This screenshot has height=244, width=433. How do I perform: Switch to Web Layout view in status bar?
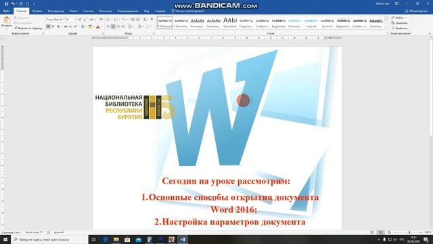(x=389, y=232)
